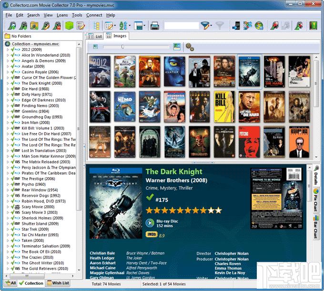Viewport: 324px width, 291px height.
Task: Click the A-Z sort order icon
Action: click(x=123, y=26)
